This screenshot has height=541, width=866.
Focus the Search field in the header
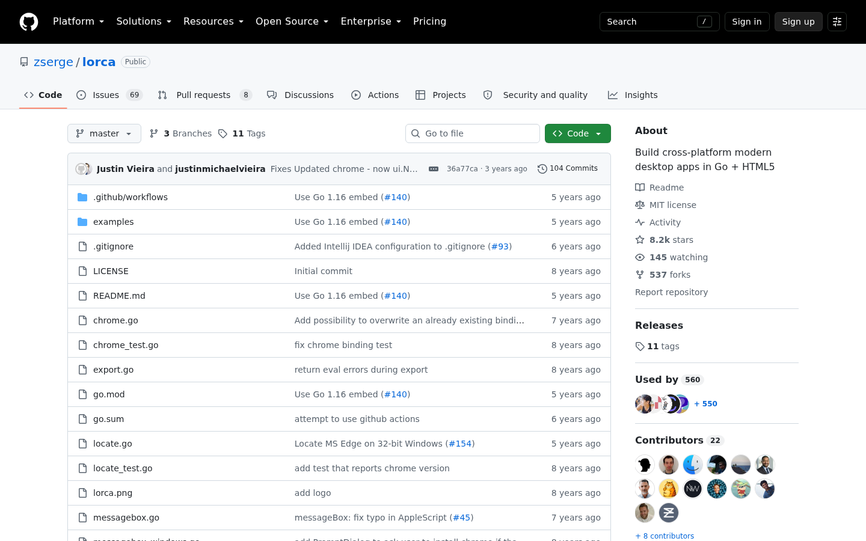[660, 22]
